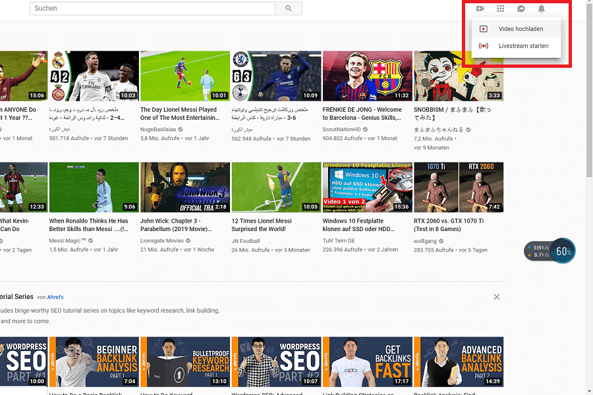Open the NugoBasilaiaa channel
This screenshot has width=593, height=395.
158,129
